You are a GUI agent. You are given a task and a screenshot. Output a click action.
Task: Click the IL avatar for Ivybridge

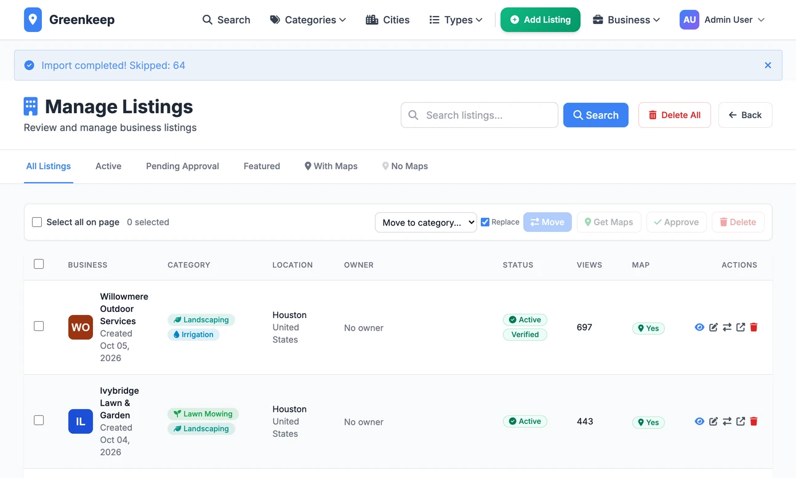coord(81,421)
